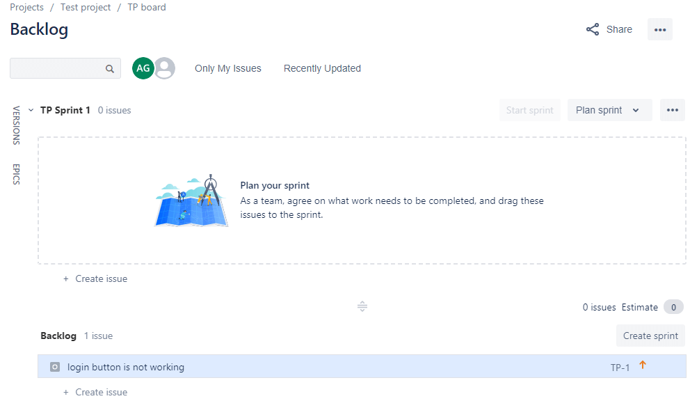Click plus icon of Create issue under backlog

[x=66, y=392]
